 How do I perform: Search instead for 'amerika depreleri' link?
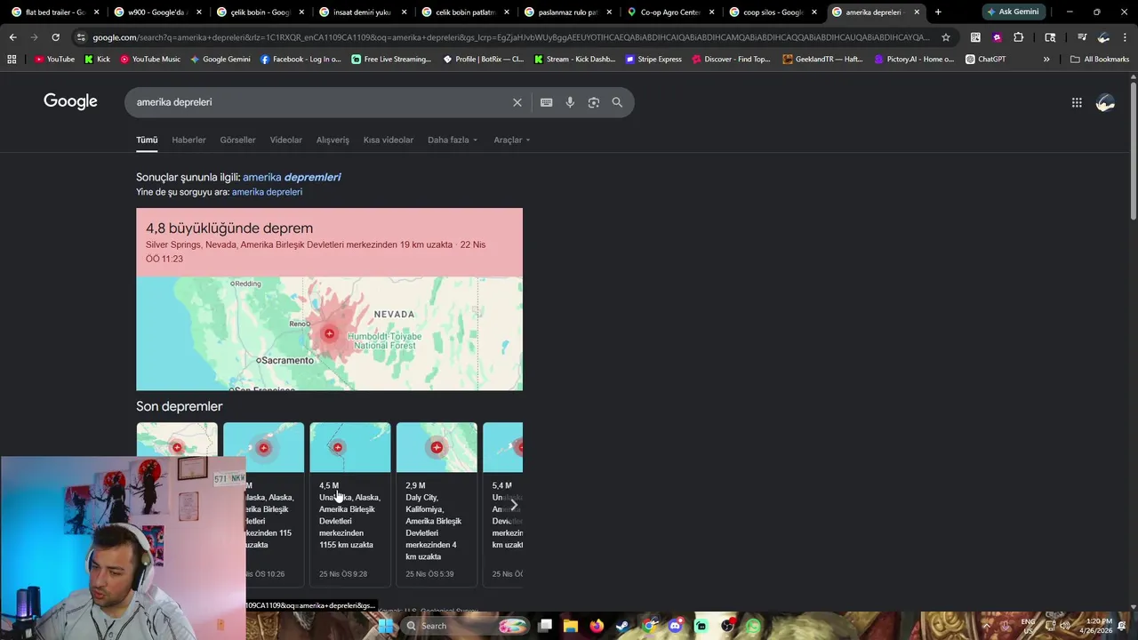(x=267, y=192)
